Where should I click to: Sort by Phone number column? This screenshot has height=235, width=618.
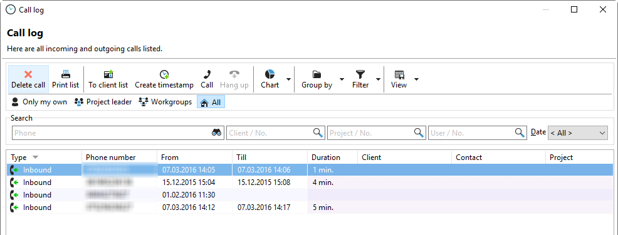(x=120, y=157)
